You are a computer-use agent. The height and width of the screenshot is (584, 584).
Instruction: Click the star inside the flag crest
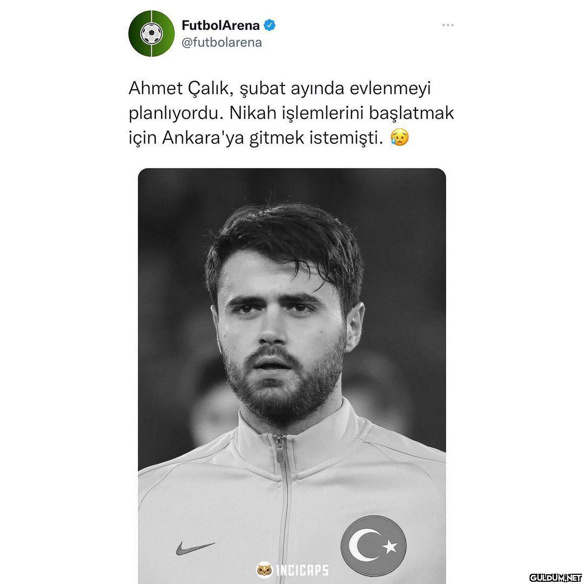point(389,546)
